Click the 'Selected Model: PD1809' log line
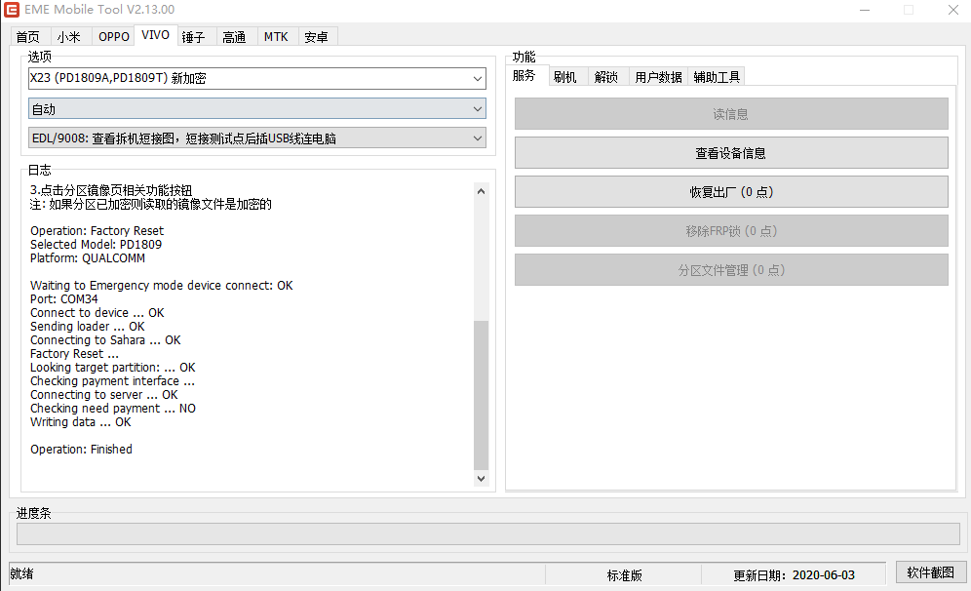The height and width of the screenshot is (591, 971). 96,245
